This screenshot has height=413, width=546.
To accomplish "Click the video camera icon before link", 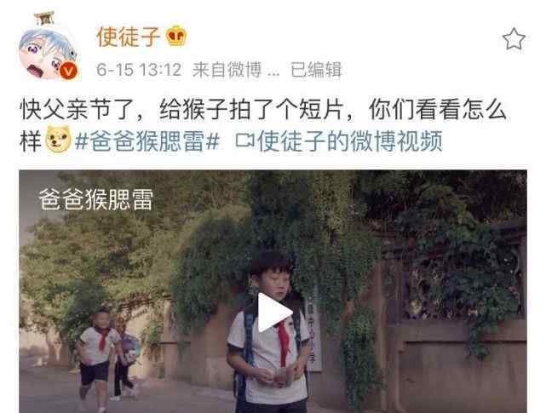I will [244, 141].
